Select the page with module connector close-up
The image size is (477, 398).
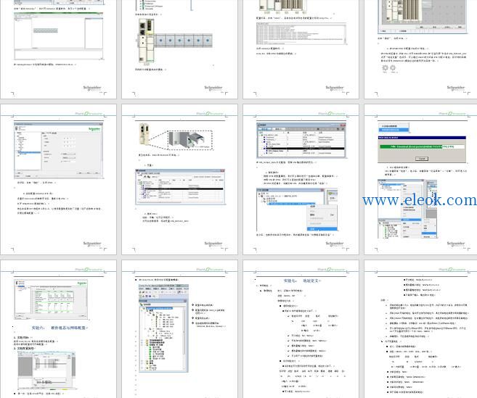(x=179, y=179)
